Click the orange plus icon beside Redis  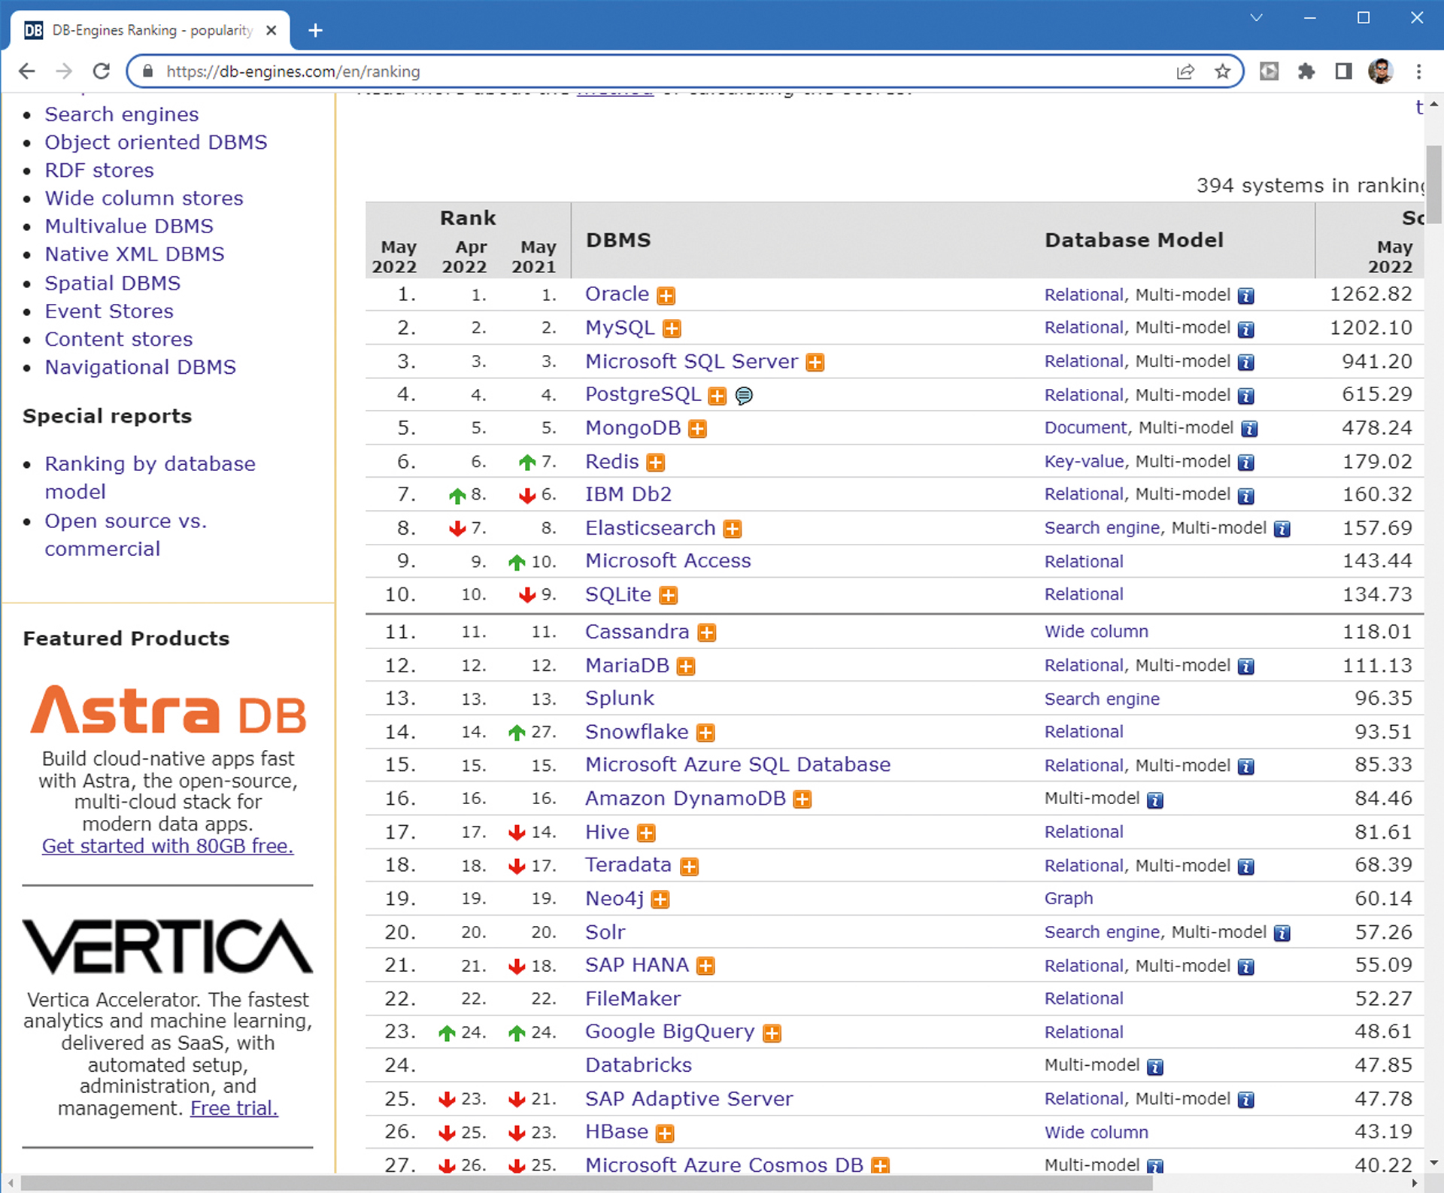point(656,463)
